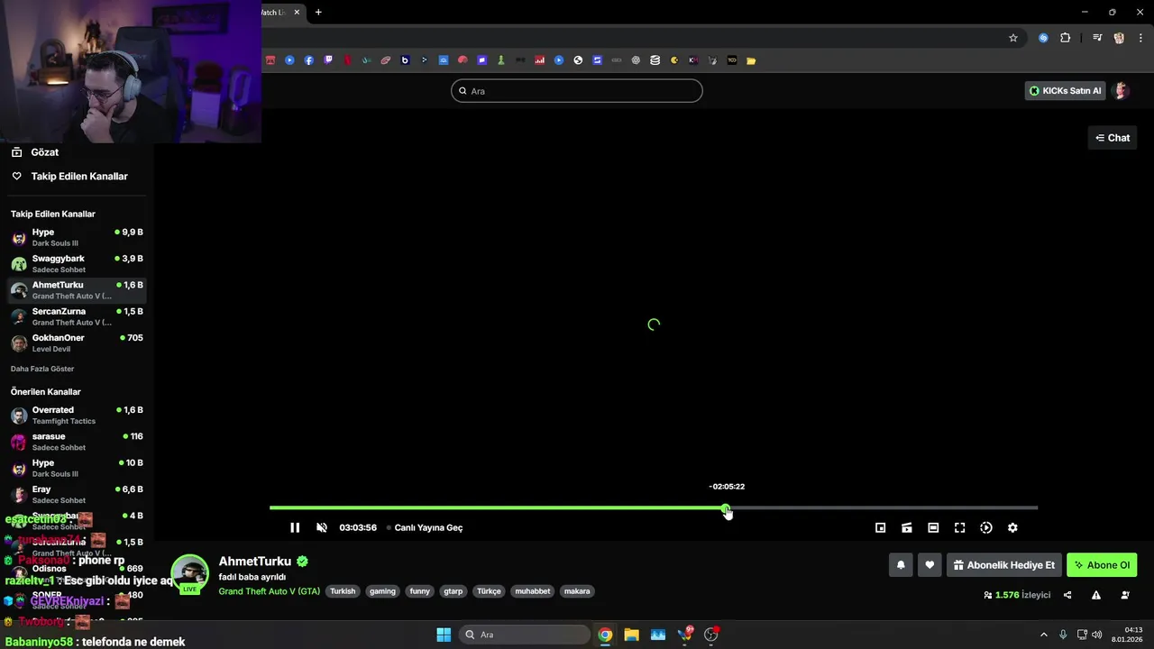Open the red bar chart bookmark
The width and height of the screenshot is (1154, 649).
(x=539, y=60)
